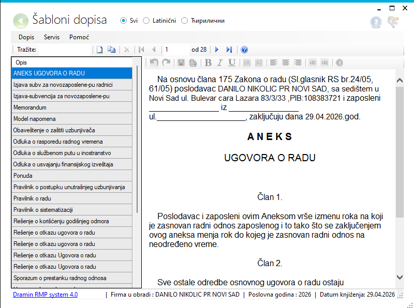
Task: Select the Latinični radio button
Action: pyautogui.click(x=146, y=21)
